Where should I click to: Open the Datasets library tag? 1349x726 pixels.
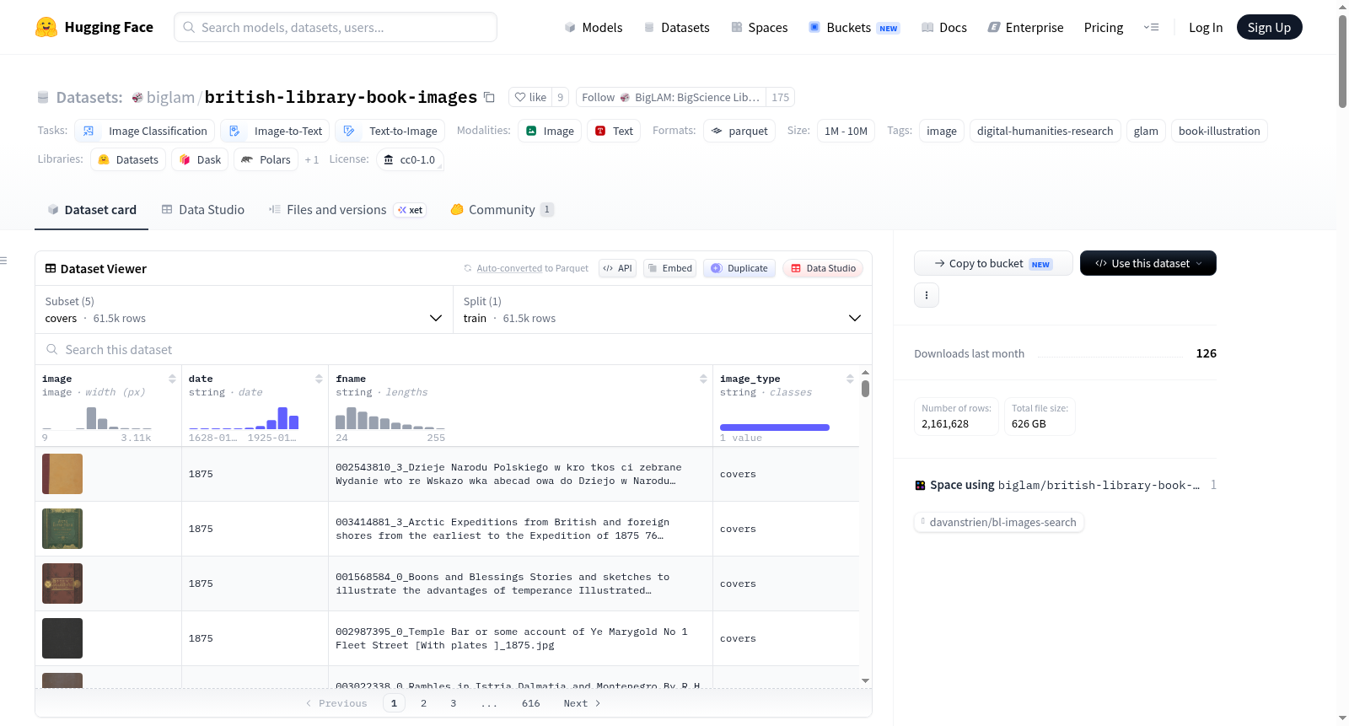pyautogui.click(x=128, y=159)
